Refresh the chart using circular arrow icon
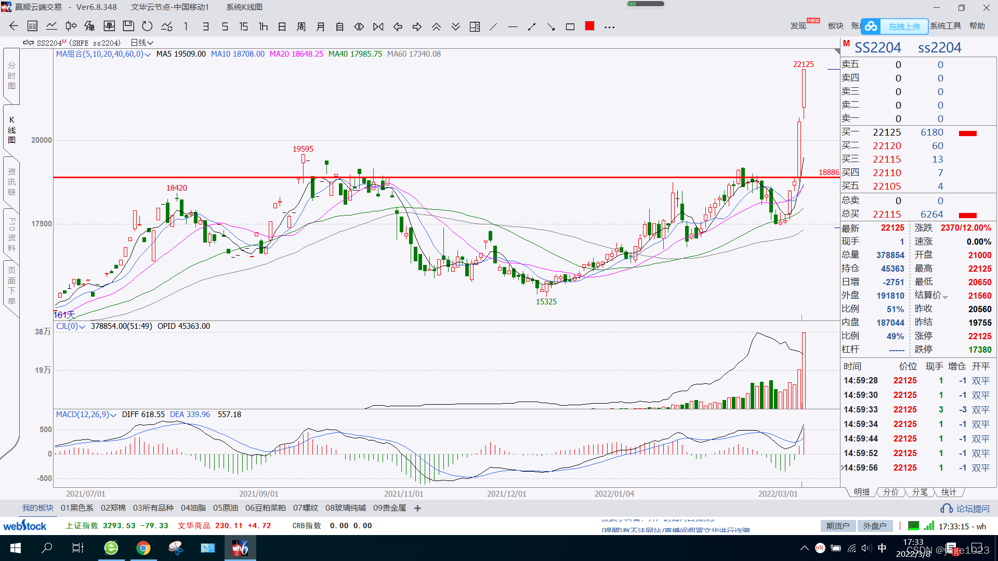Viewport: 998px width, 561px height. pyautogui.click(x=148, y=26)
